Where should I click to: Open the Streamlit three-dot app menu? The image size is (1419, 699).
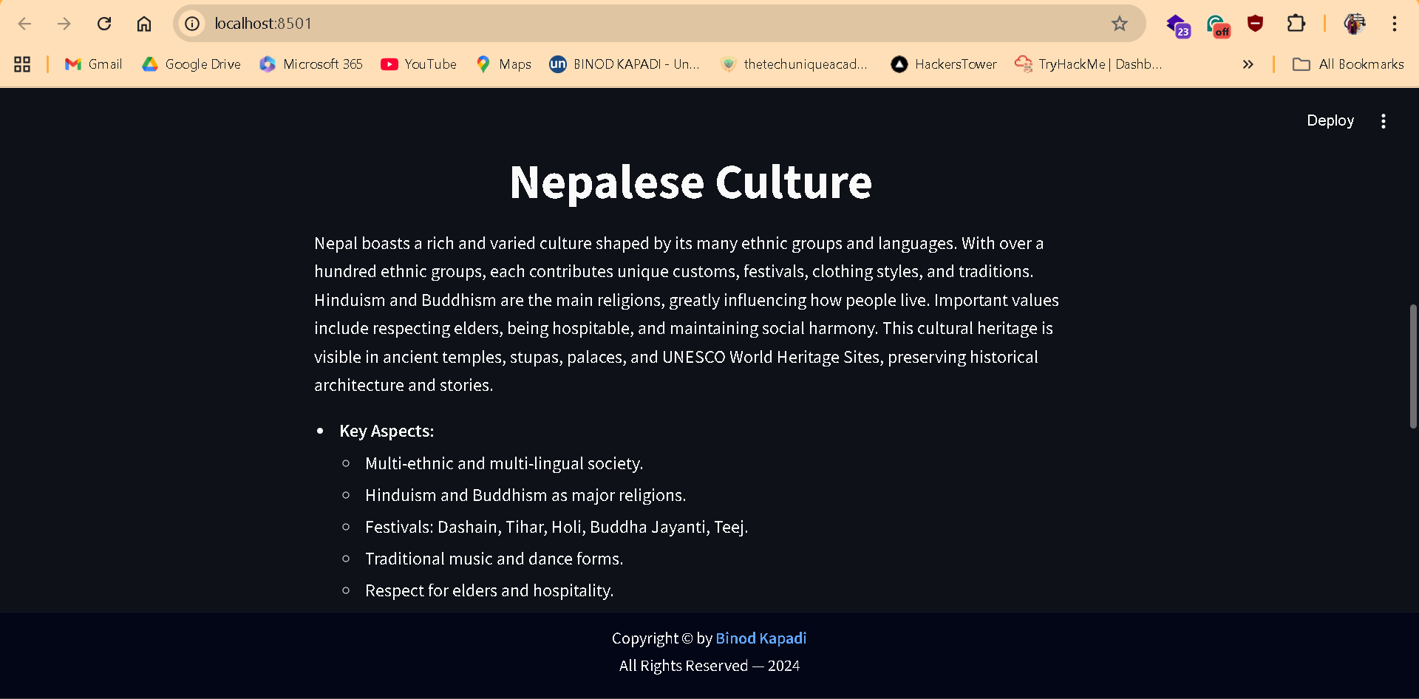point(1383,121)
